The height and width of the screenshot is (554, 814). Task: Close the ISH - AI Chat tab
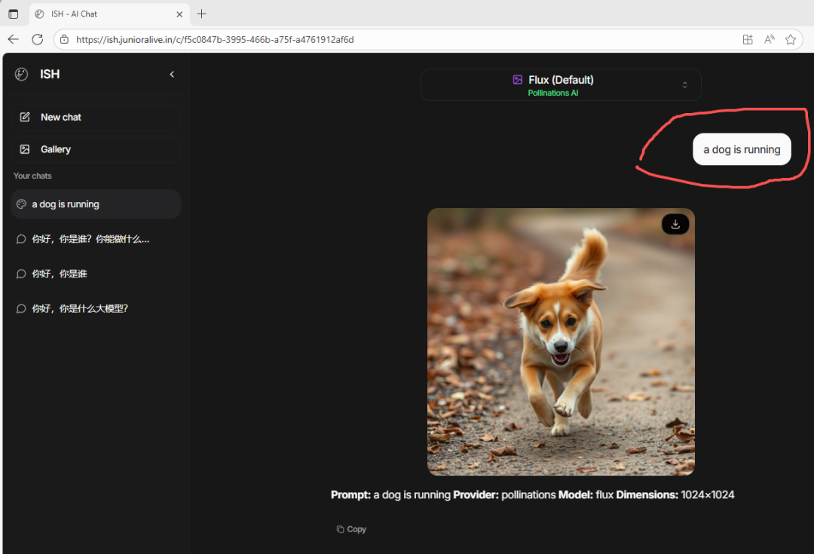179,14
